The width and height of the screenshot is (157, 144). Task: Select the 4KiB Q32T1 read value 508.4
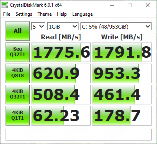coord(61,95)
